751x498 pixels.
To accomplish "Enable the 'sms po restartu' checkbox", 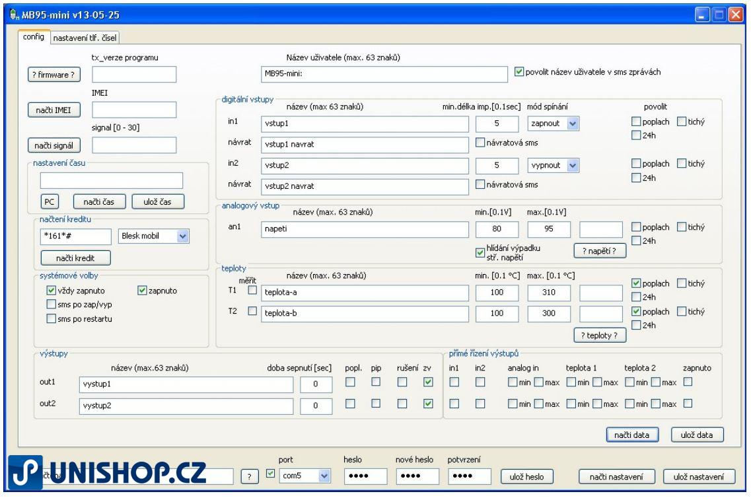I will click(x=52, y=320).
